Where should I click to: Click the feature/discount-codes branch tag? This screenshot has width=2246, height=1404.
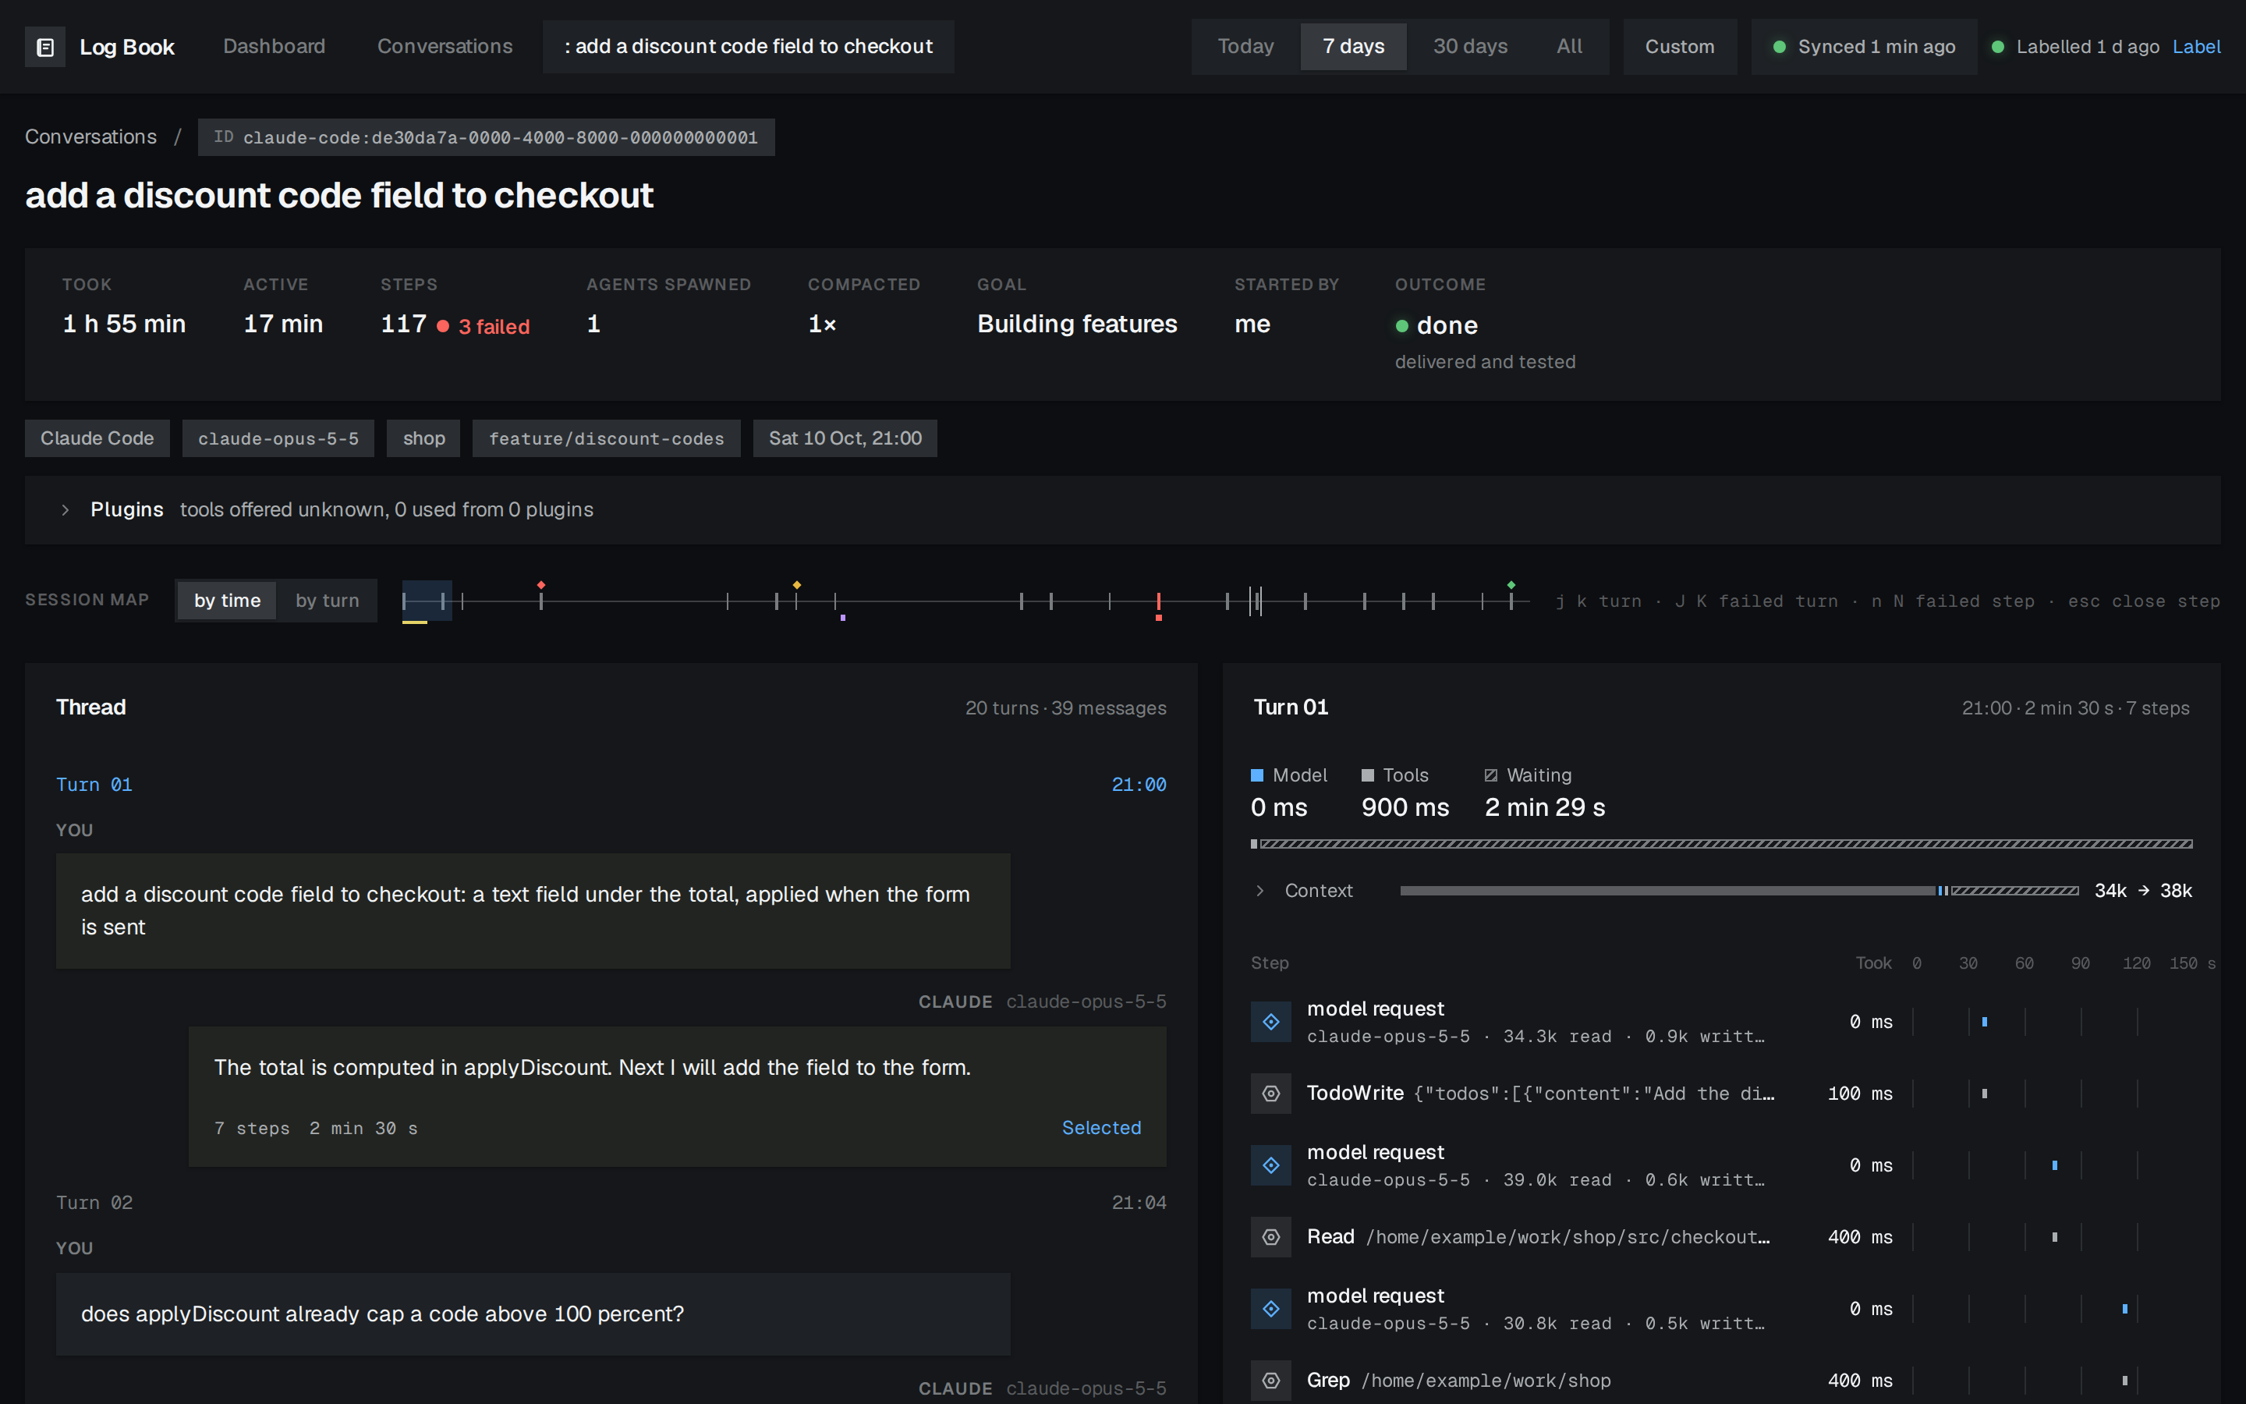point(606,438)
